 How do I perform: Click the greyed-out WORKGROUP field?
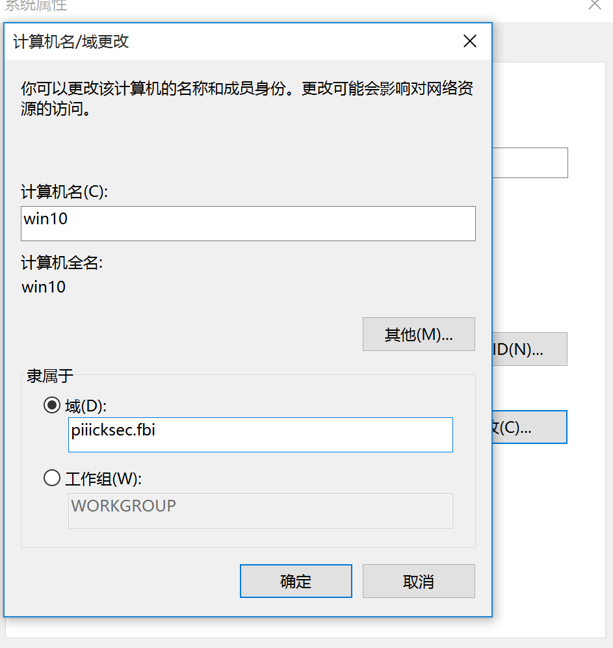260,511
